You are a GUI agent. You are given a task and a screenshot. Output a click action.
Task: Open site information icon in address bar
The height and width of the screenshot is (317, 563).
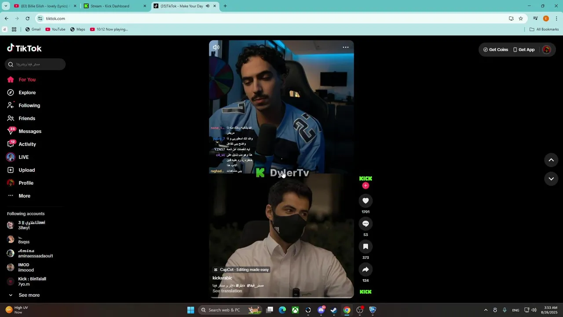click(40, 18)
